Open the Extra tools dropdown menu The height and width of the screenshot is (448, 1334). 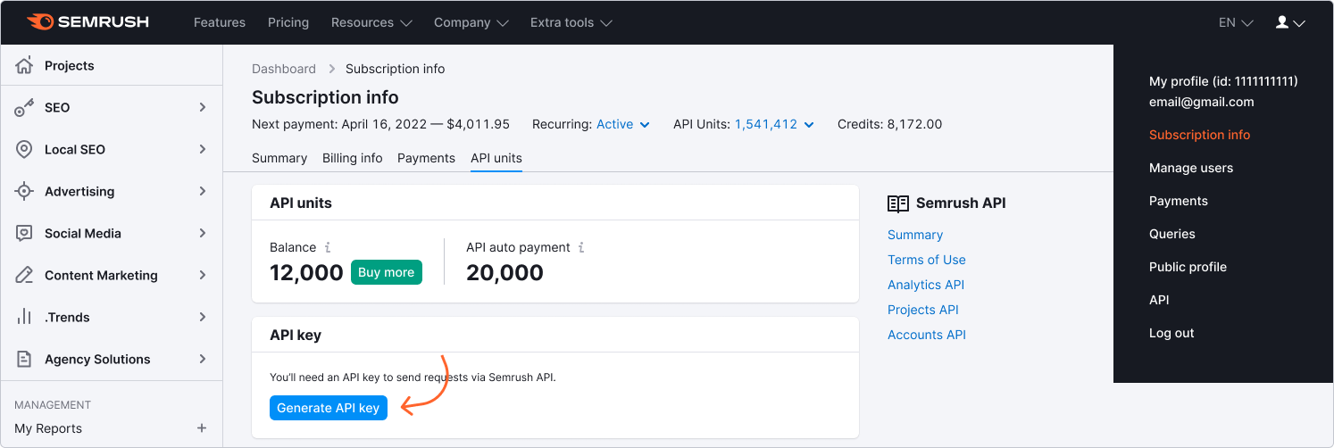click(571, 22)
